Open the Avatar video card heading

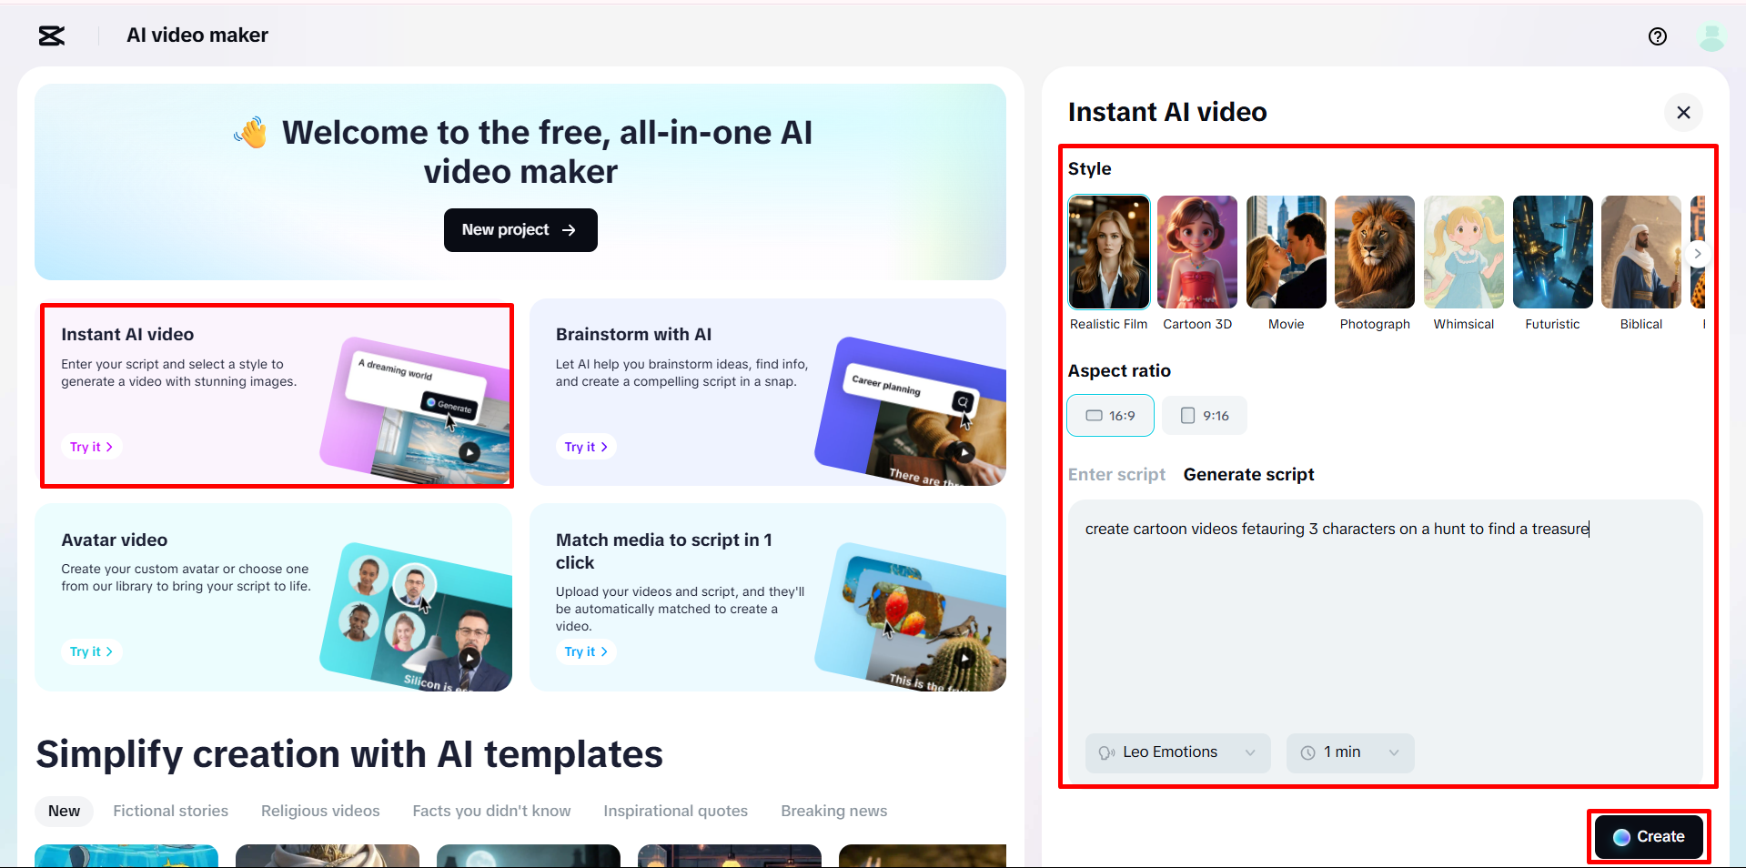[x=115, y=540]
